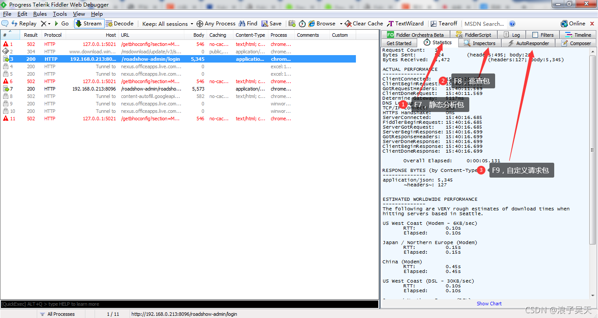Open TextWizard tool
Viewport: 598px width, 318px height.
pos(405,24)
